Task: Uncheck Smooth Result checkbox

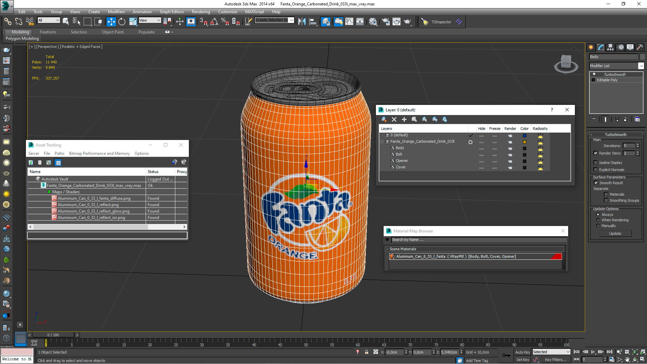Action: (x=595, y=183)
